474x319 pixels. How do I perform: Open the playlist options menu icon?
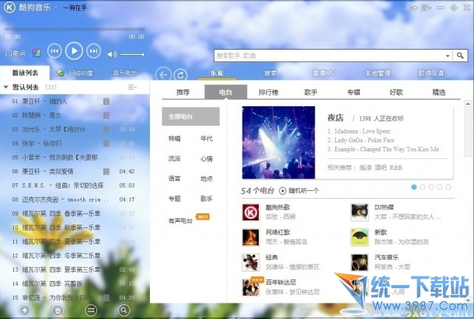[132, 87]
